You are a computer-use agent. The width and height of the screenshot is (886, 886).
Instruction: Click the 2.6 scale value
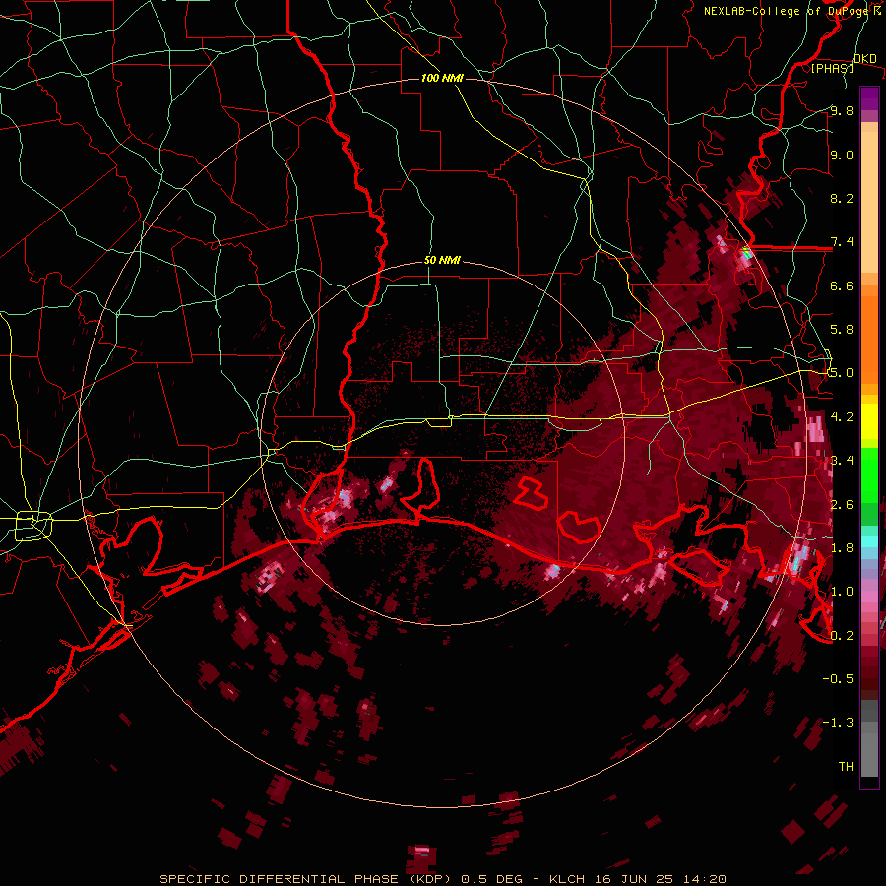[842, 504]
